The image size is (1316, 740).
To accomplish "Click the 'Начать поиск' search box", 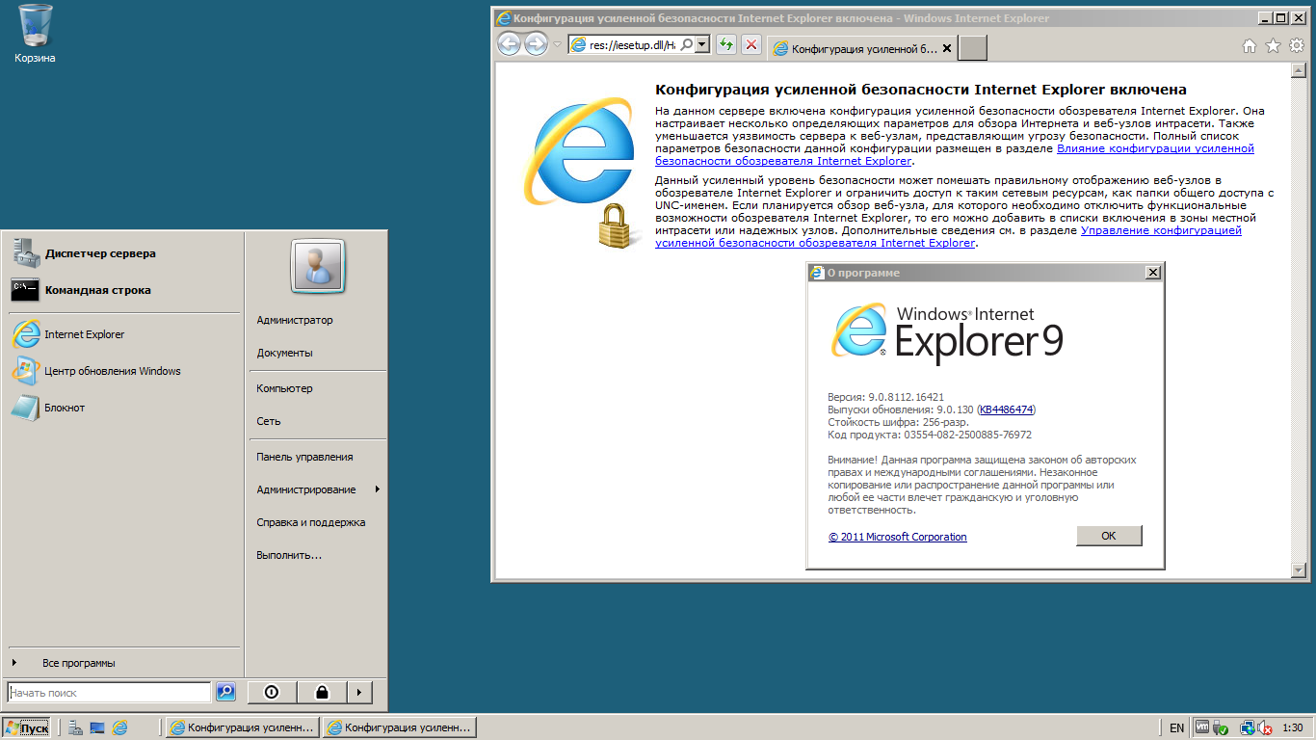I will coord(109,693).
